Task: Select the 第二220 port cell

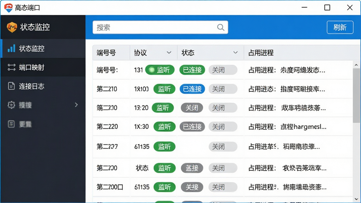Action: (107, 127)
